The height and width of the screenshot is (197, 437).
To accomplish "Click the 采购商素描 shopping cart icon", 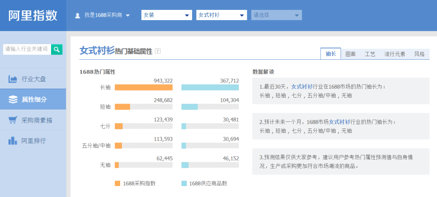I will pyautogui.click(x=13, y=120).
